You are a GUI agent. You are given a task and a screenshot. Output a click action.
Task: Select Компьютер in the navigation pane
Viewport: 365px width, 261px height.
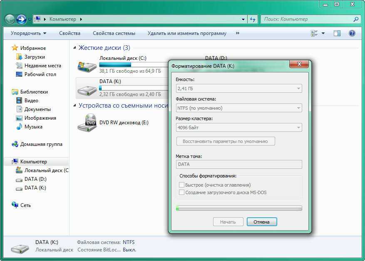[34, 162]
